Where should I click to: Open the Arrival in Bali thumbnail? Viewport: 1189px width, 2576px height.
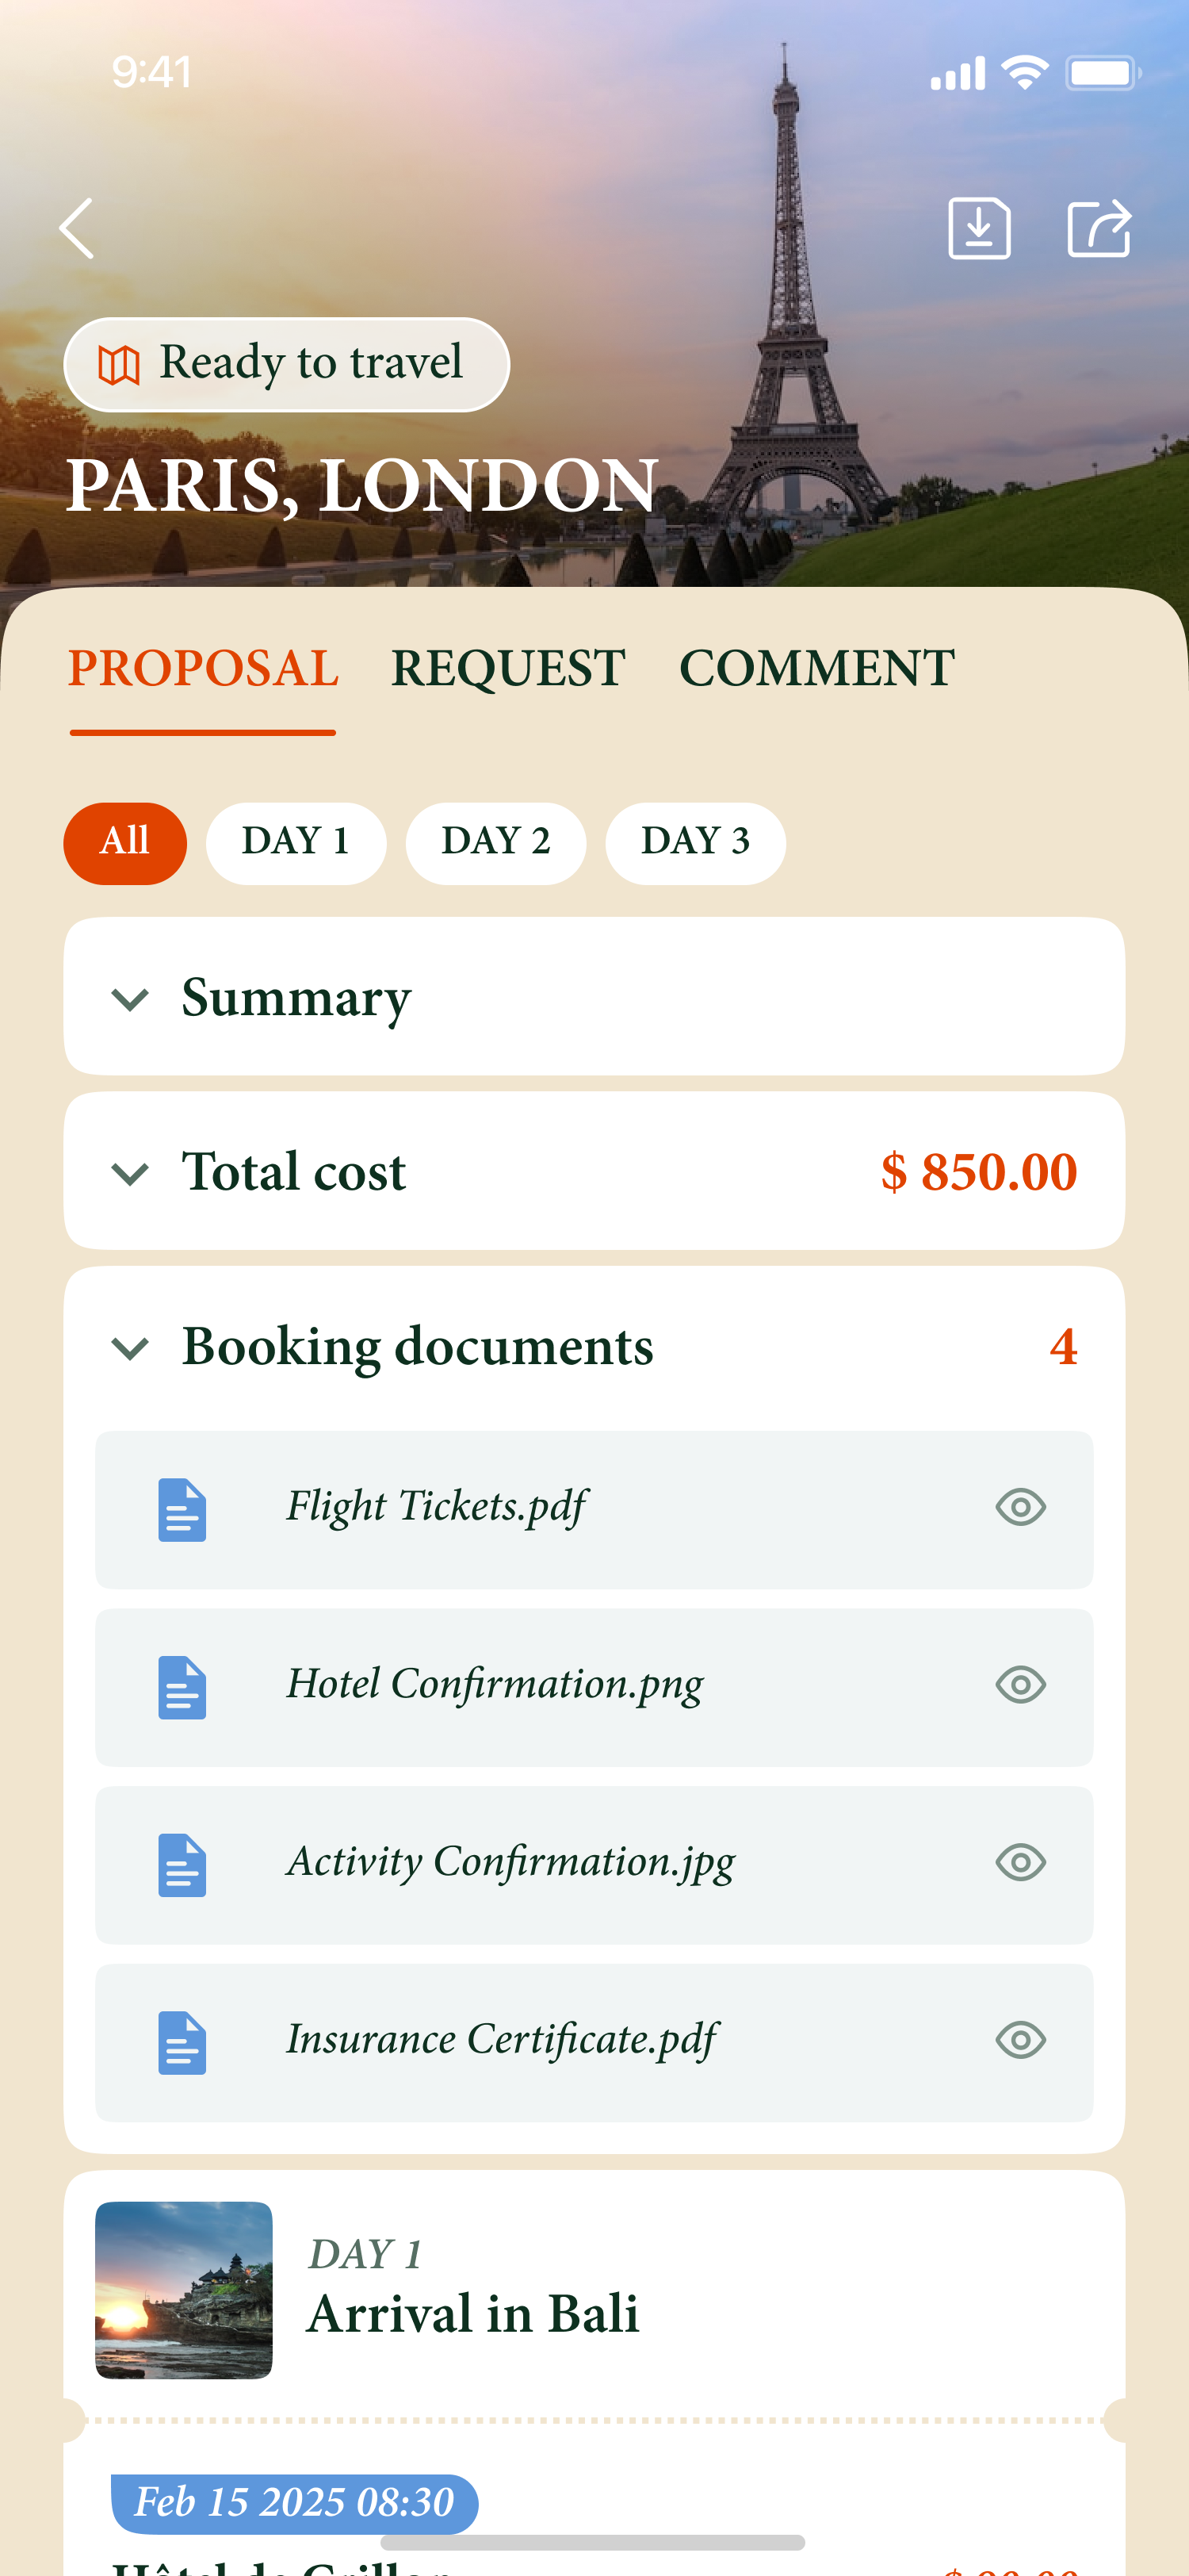184,2290
